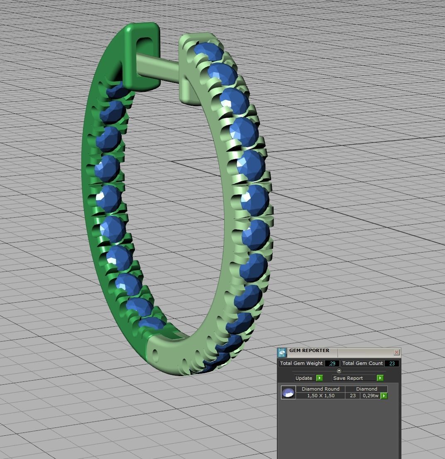Run Update with its green arrow button

click(320, 378)
